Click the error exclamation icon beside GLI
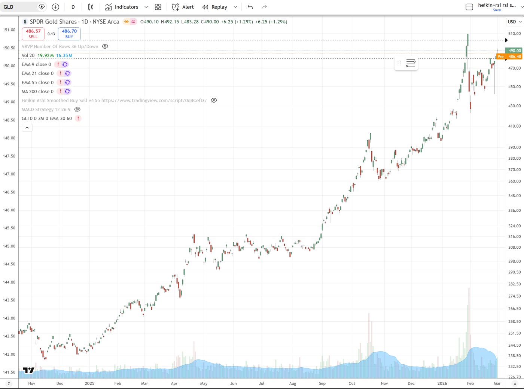524x389 pixels. [x=78, y=119]
